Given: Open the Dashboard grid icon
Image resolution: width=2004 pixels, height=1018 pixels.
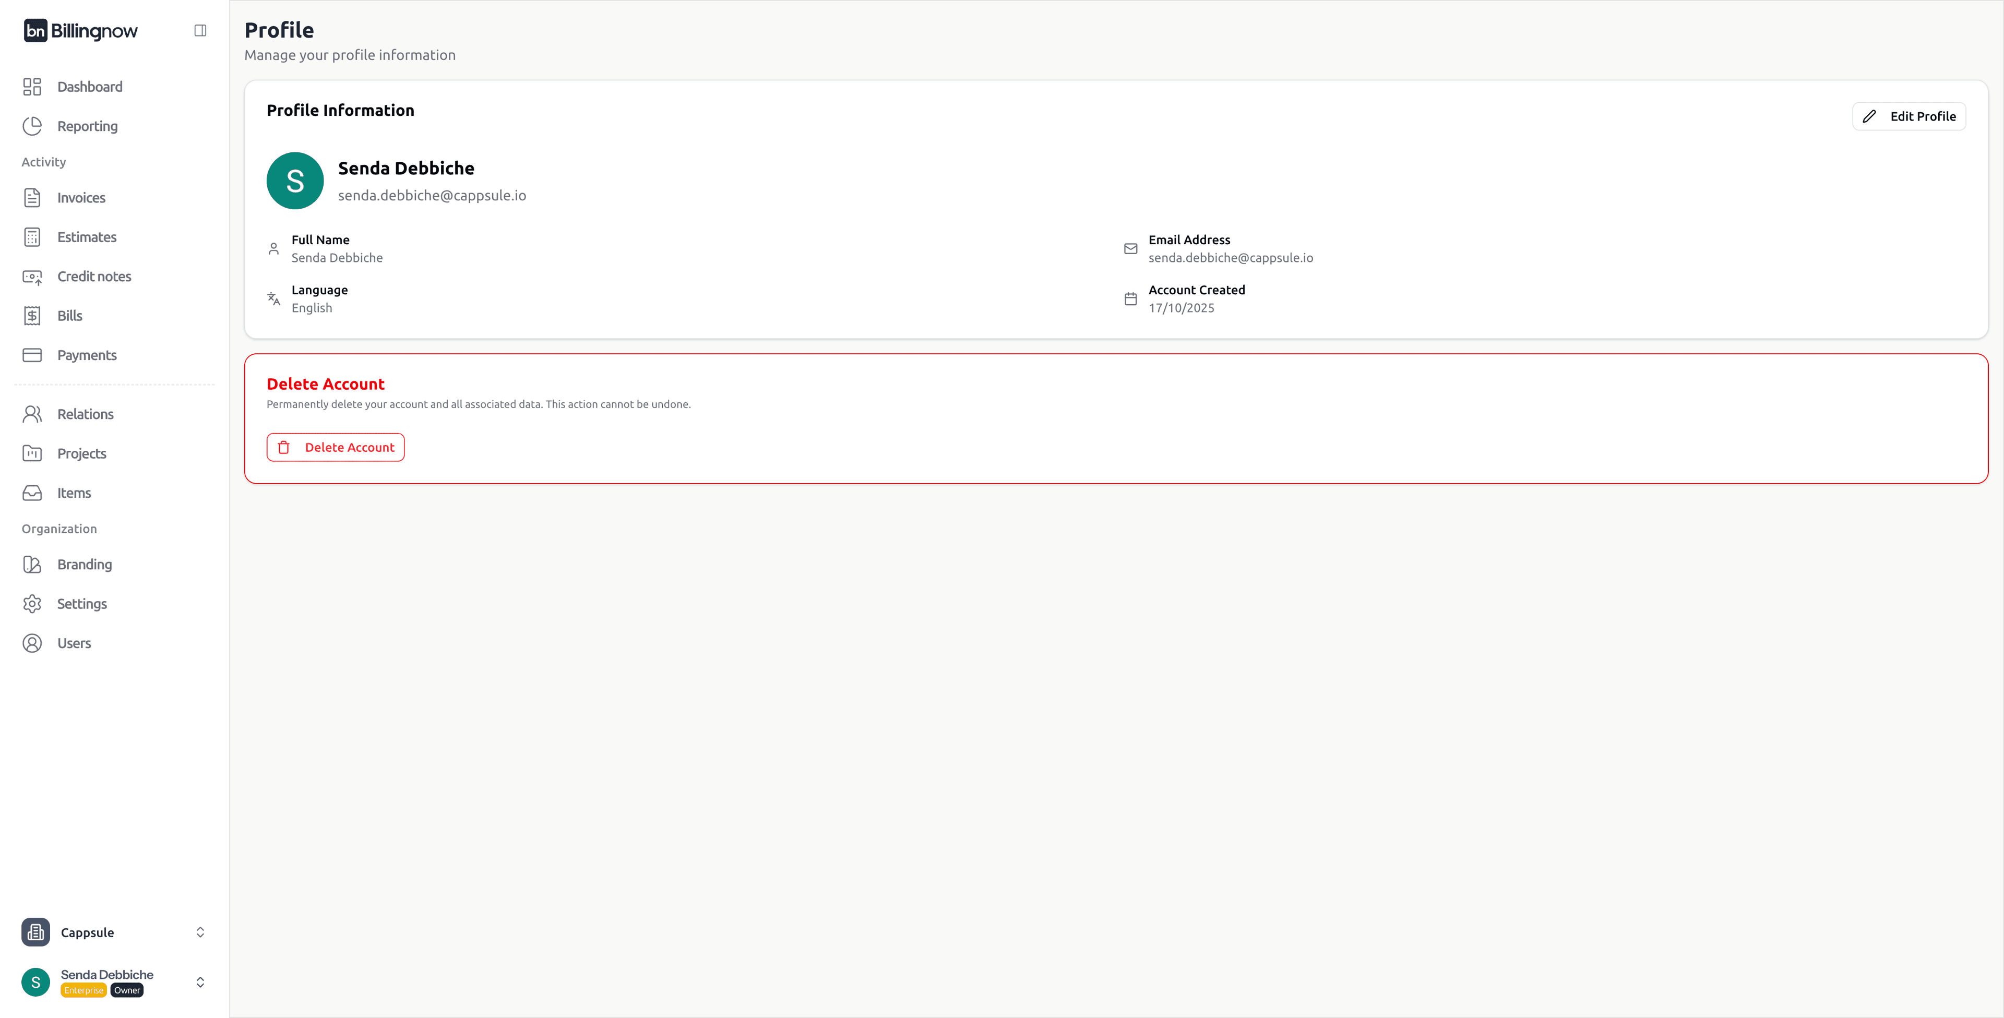Looking at the screenshot, I should coord(32,86).
